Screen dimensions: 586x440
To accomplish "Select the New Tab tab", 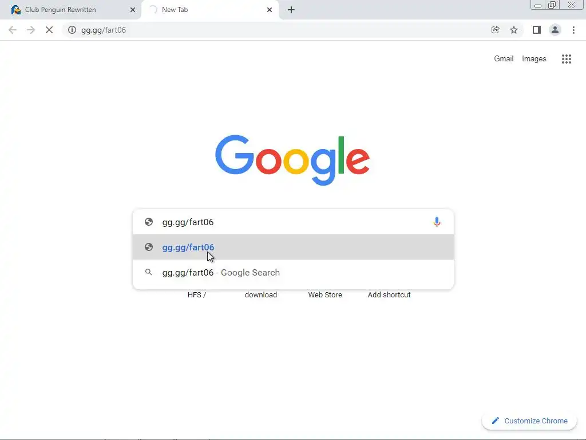I will pos(210,10).
